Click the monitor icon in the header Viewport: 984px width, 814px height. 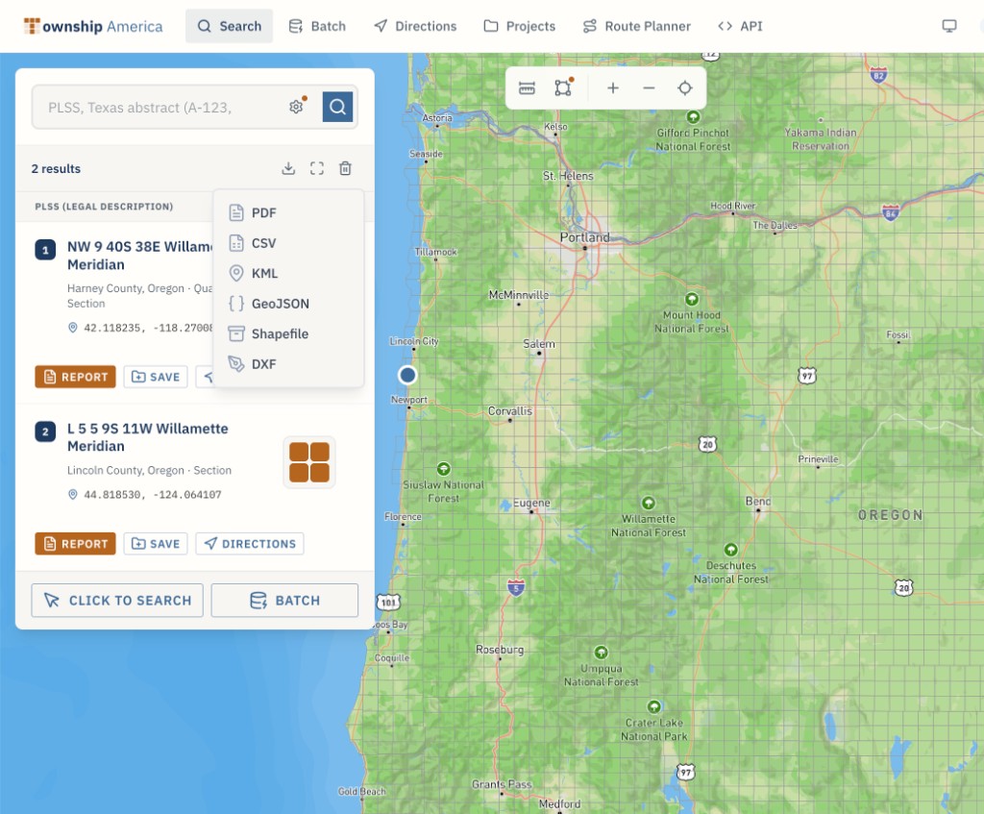pyautogui.click(x=948, y=26)
